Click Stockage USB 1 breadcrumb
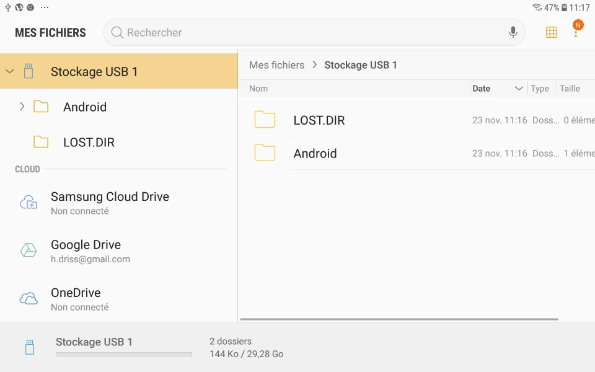The image size is (595, 372). (x=361, y=65)
